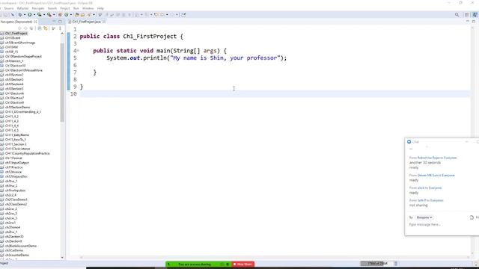
Task: Click the Open Type icon in toolbar
Action: [x=76, y=15]
